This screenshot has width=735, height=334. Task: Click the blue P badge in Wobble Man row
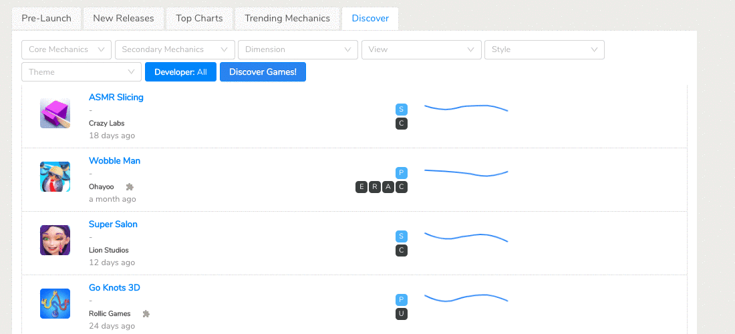(402, 173)
